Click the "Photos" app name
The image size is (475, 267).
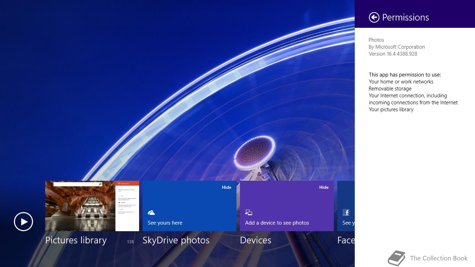tap(376, 40)
